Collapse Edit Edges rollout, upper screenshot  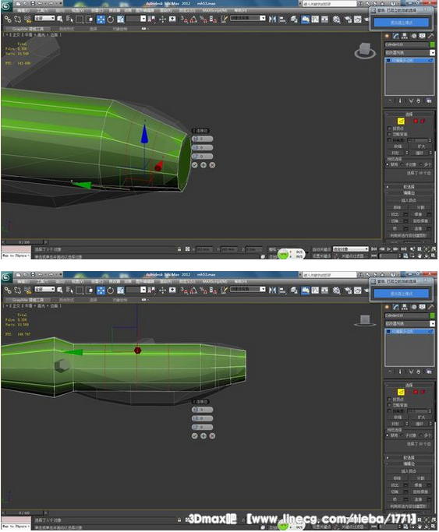(x=409, y=192)
